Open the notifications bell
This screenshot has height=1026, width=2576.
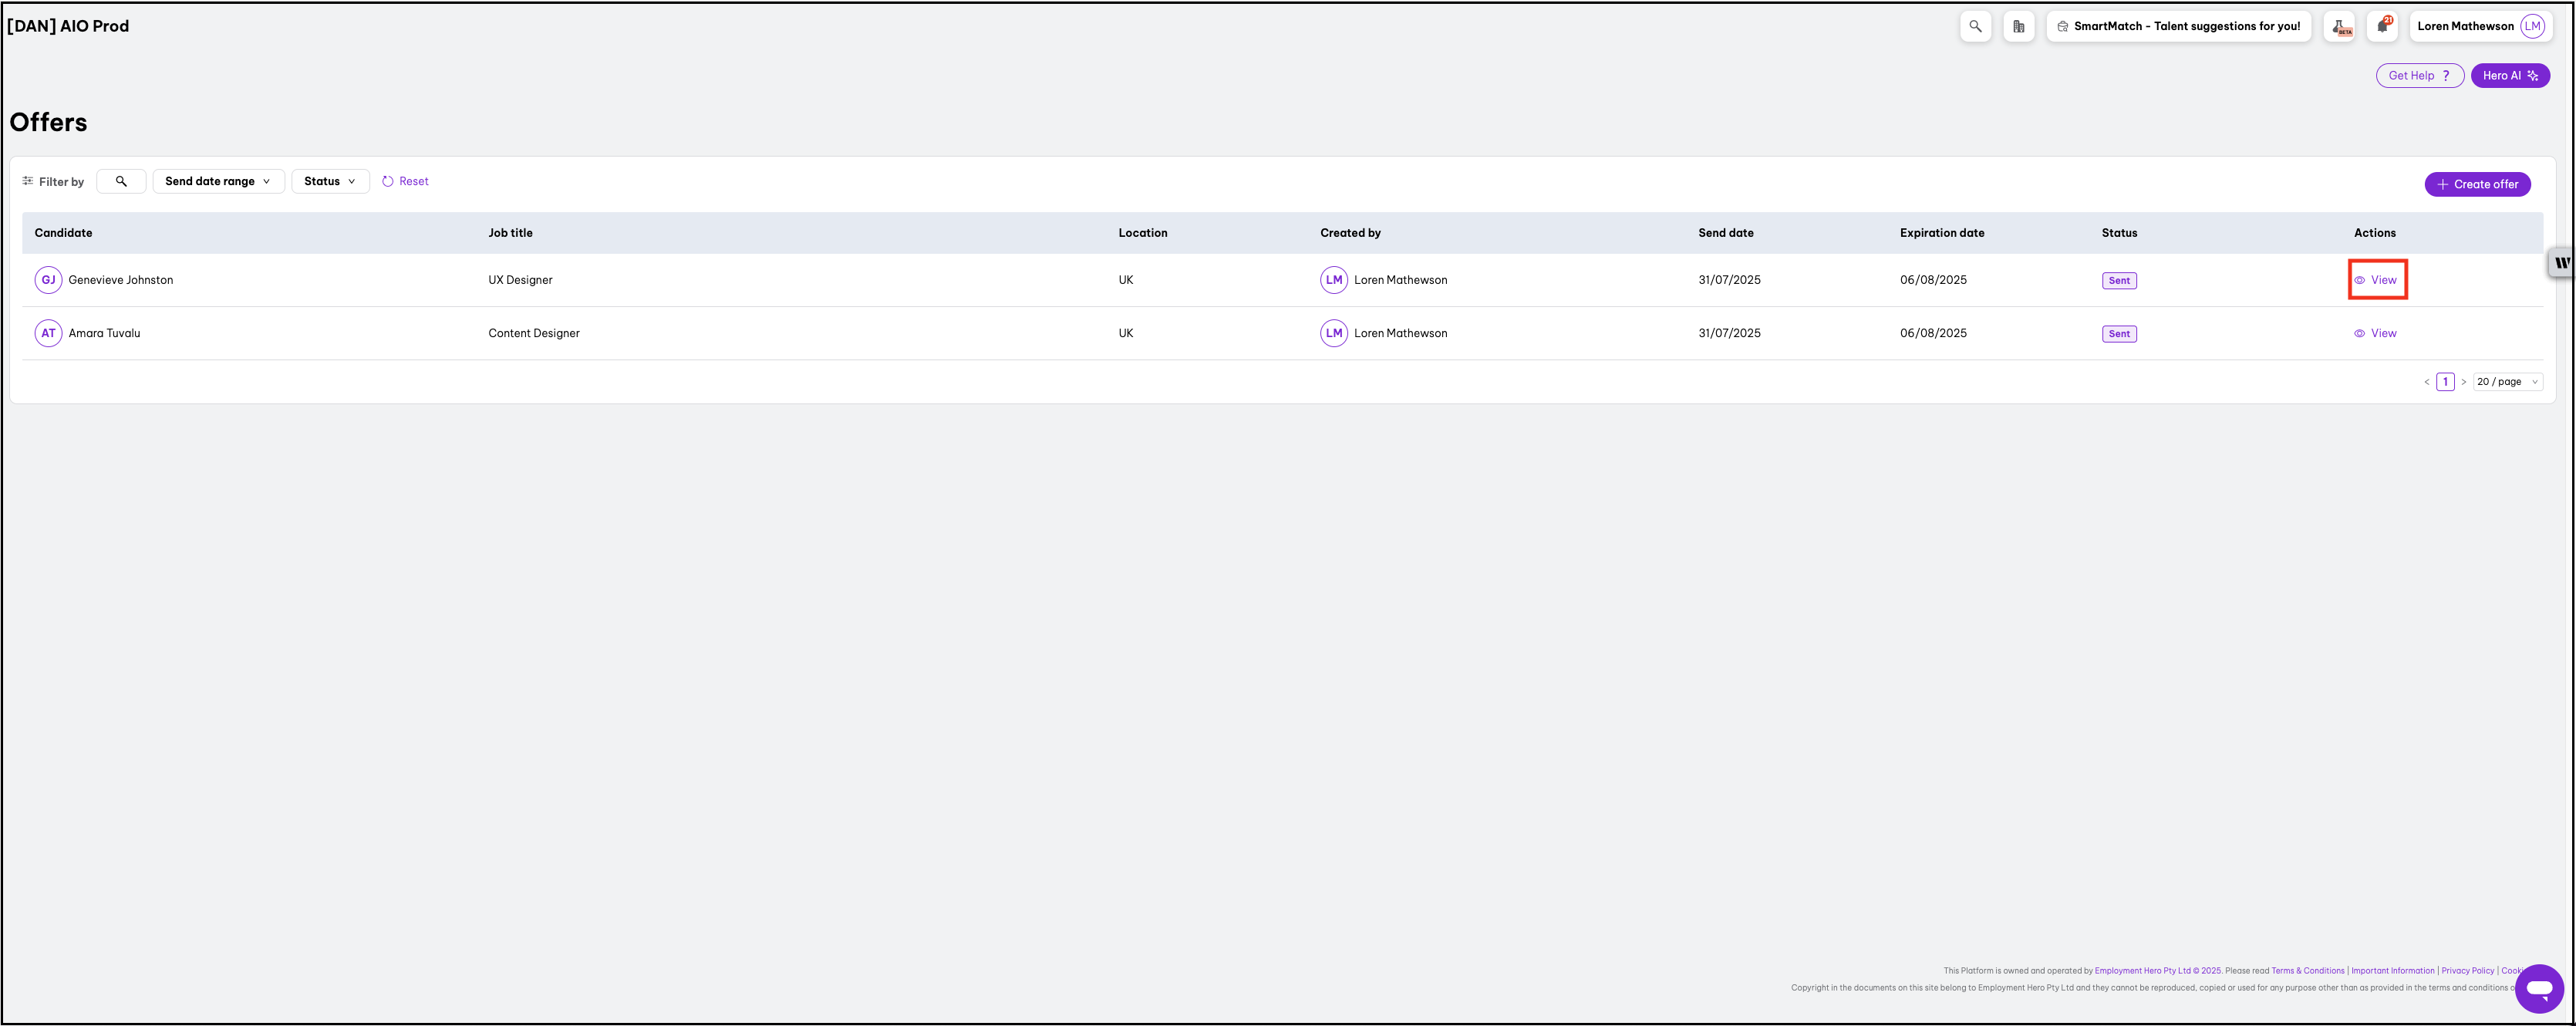(x=2383, y=26)
